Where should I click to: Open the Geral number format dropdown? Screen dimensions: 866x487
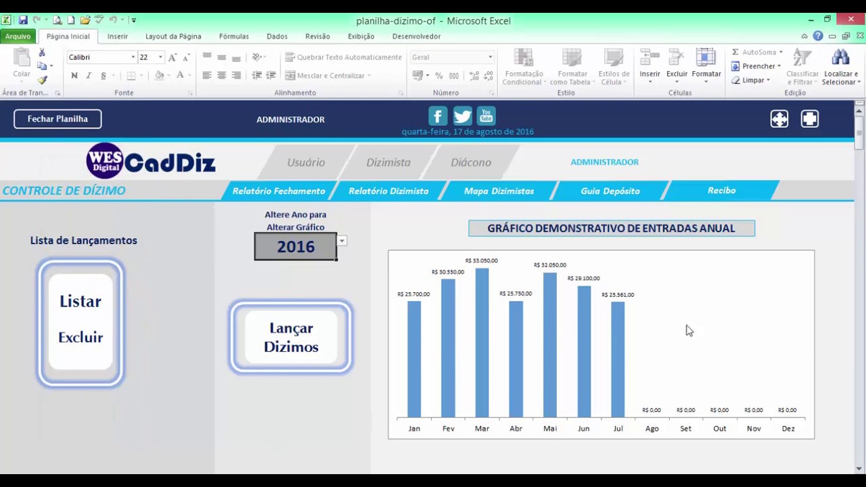point(491,57)
